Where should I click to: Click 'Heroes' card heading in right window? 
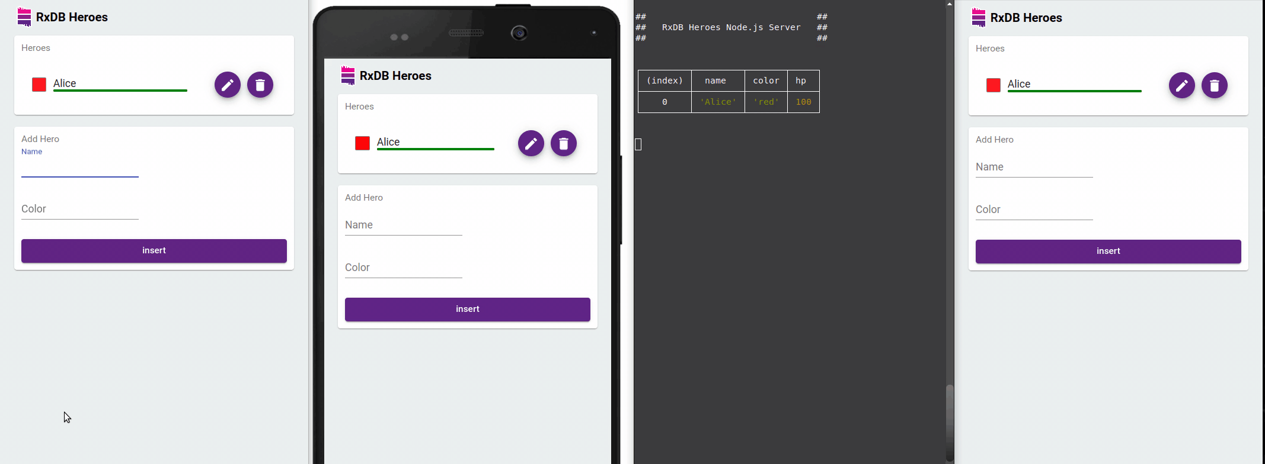click(x=990, y=49)
